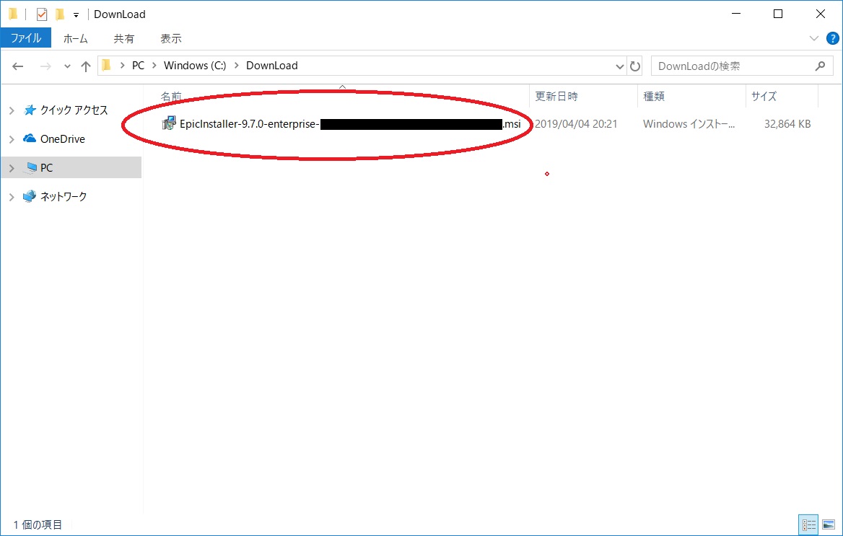Open the blue Help icon
This screenshot has width=843, height=536.
832,38
